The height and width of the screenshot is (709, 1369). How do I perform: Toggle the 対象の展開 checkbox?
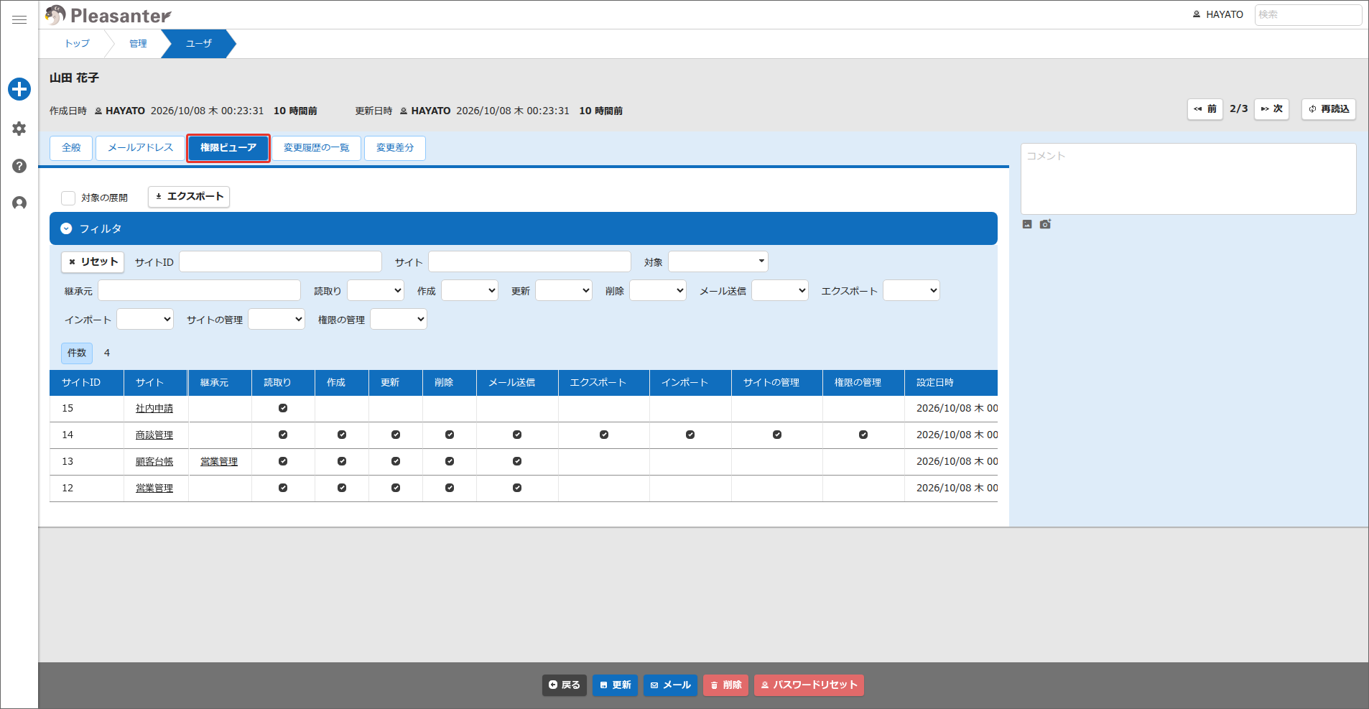point(68,198)
